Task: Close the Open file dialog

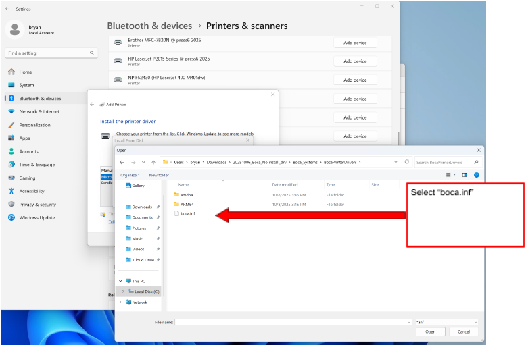Action: 479,150
